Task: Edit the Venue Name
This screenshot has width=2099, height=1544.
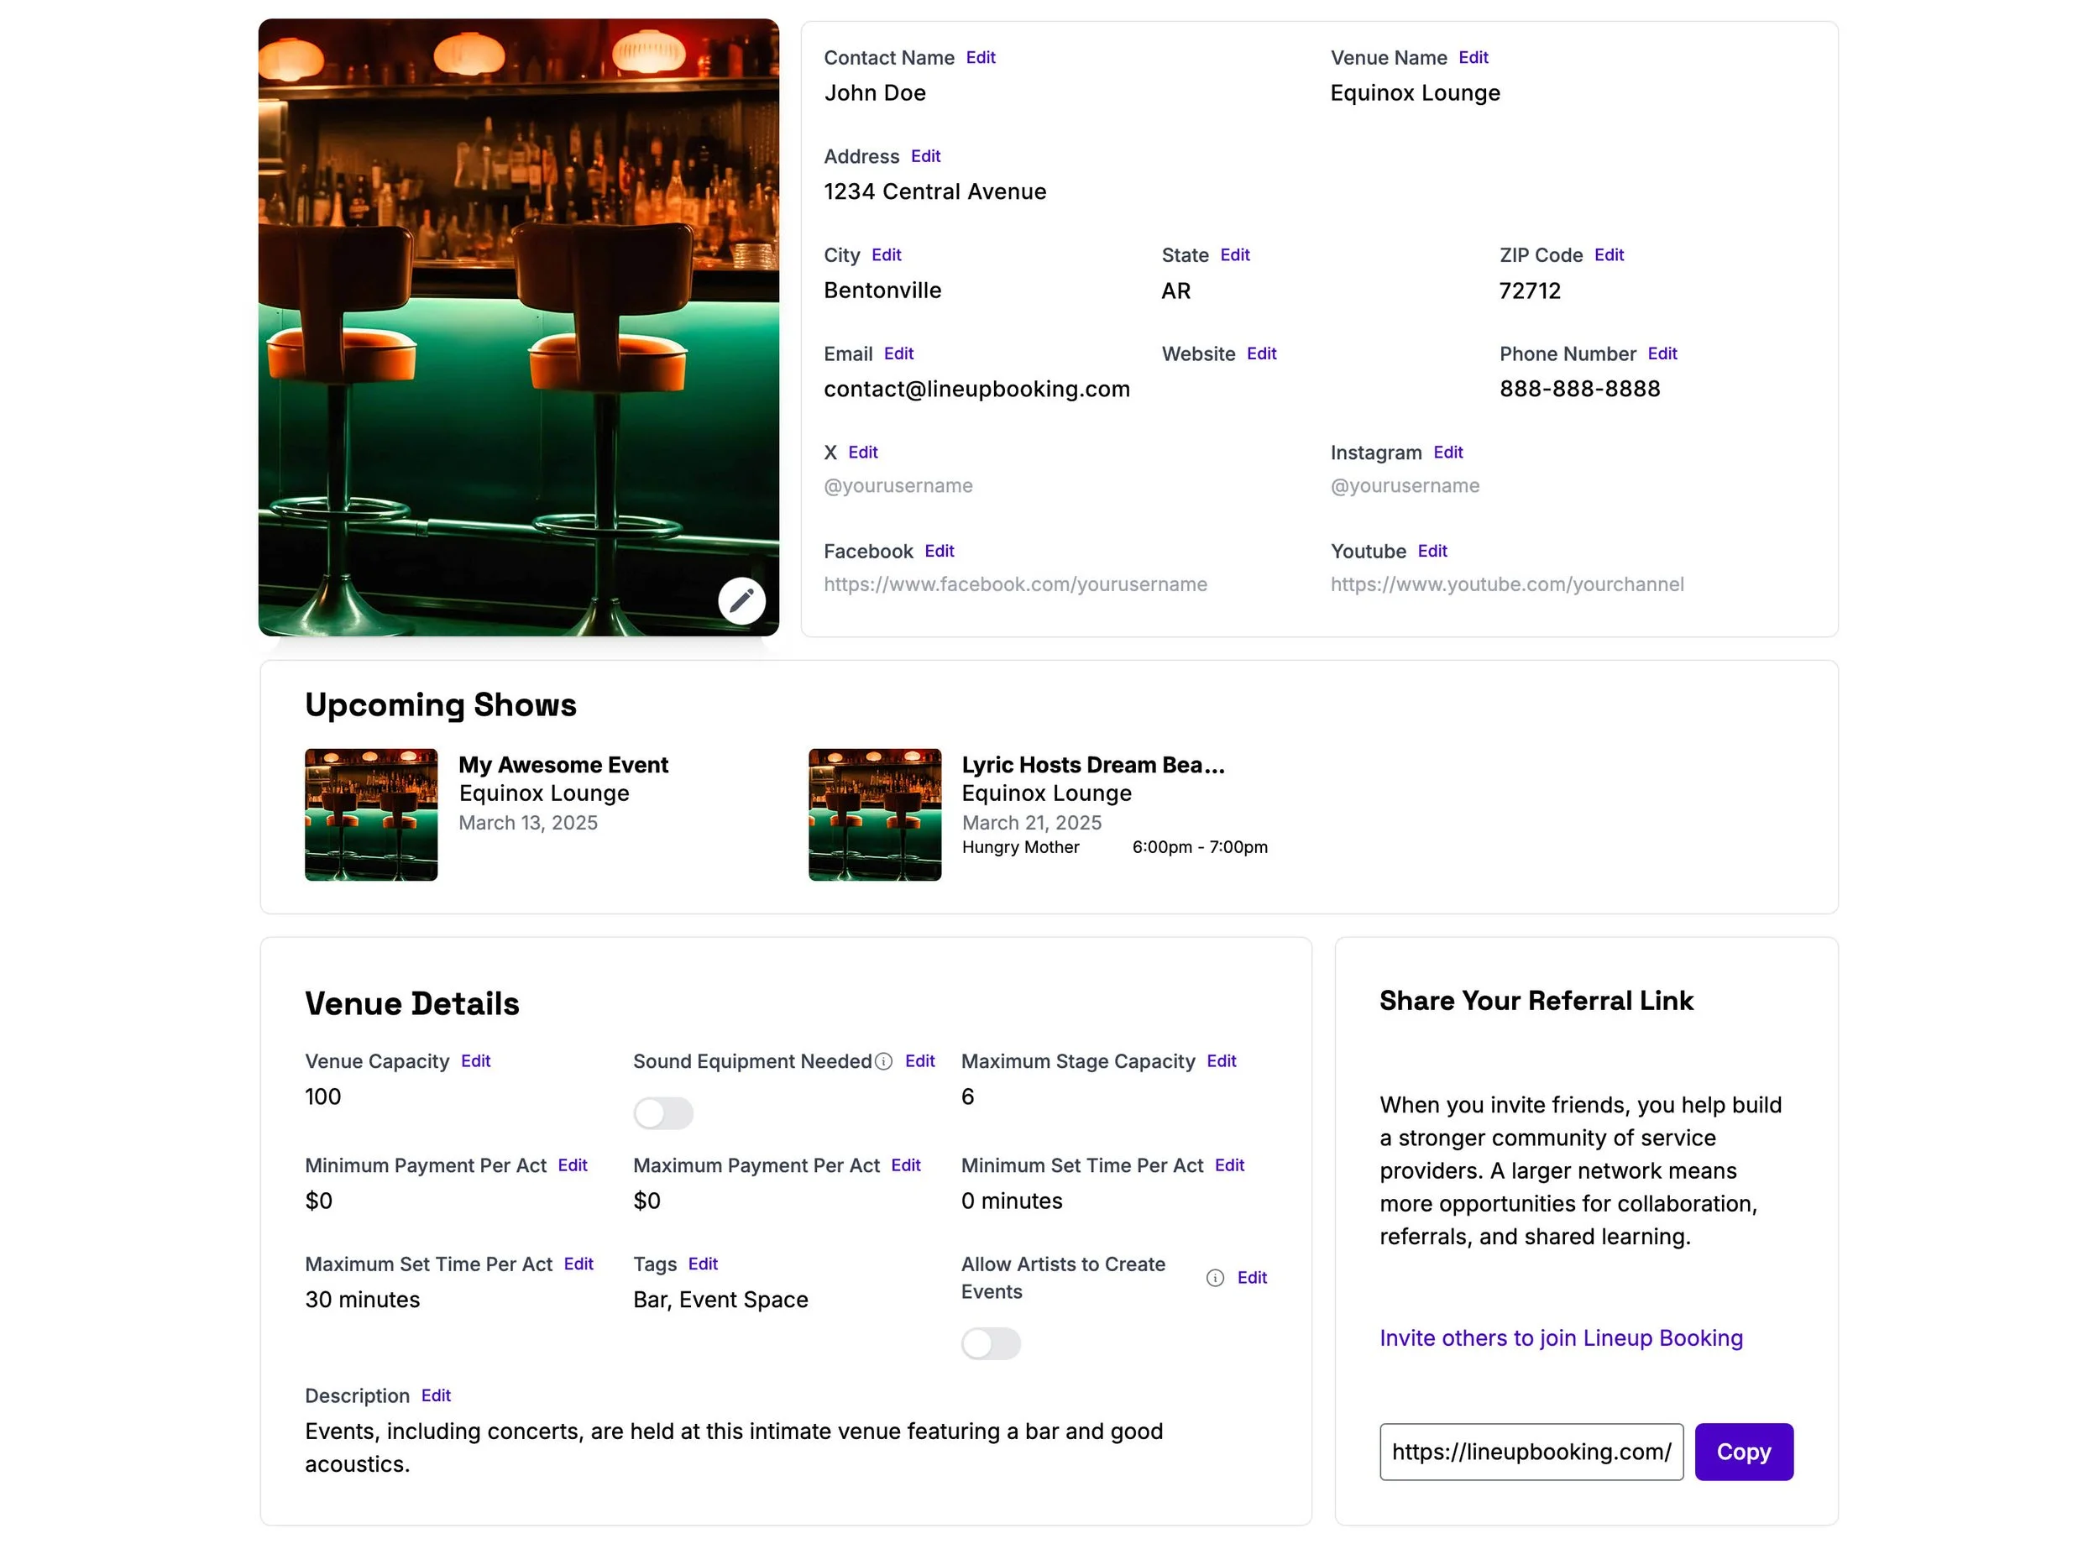Action: (1473, 57)
